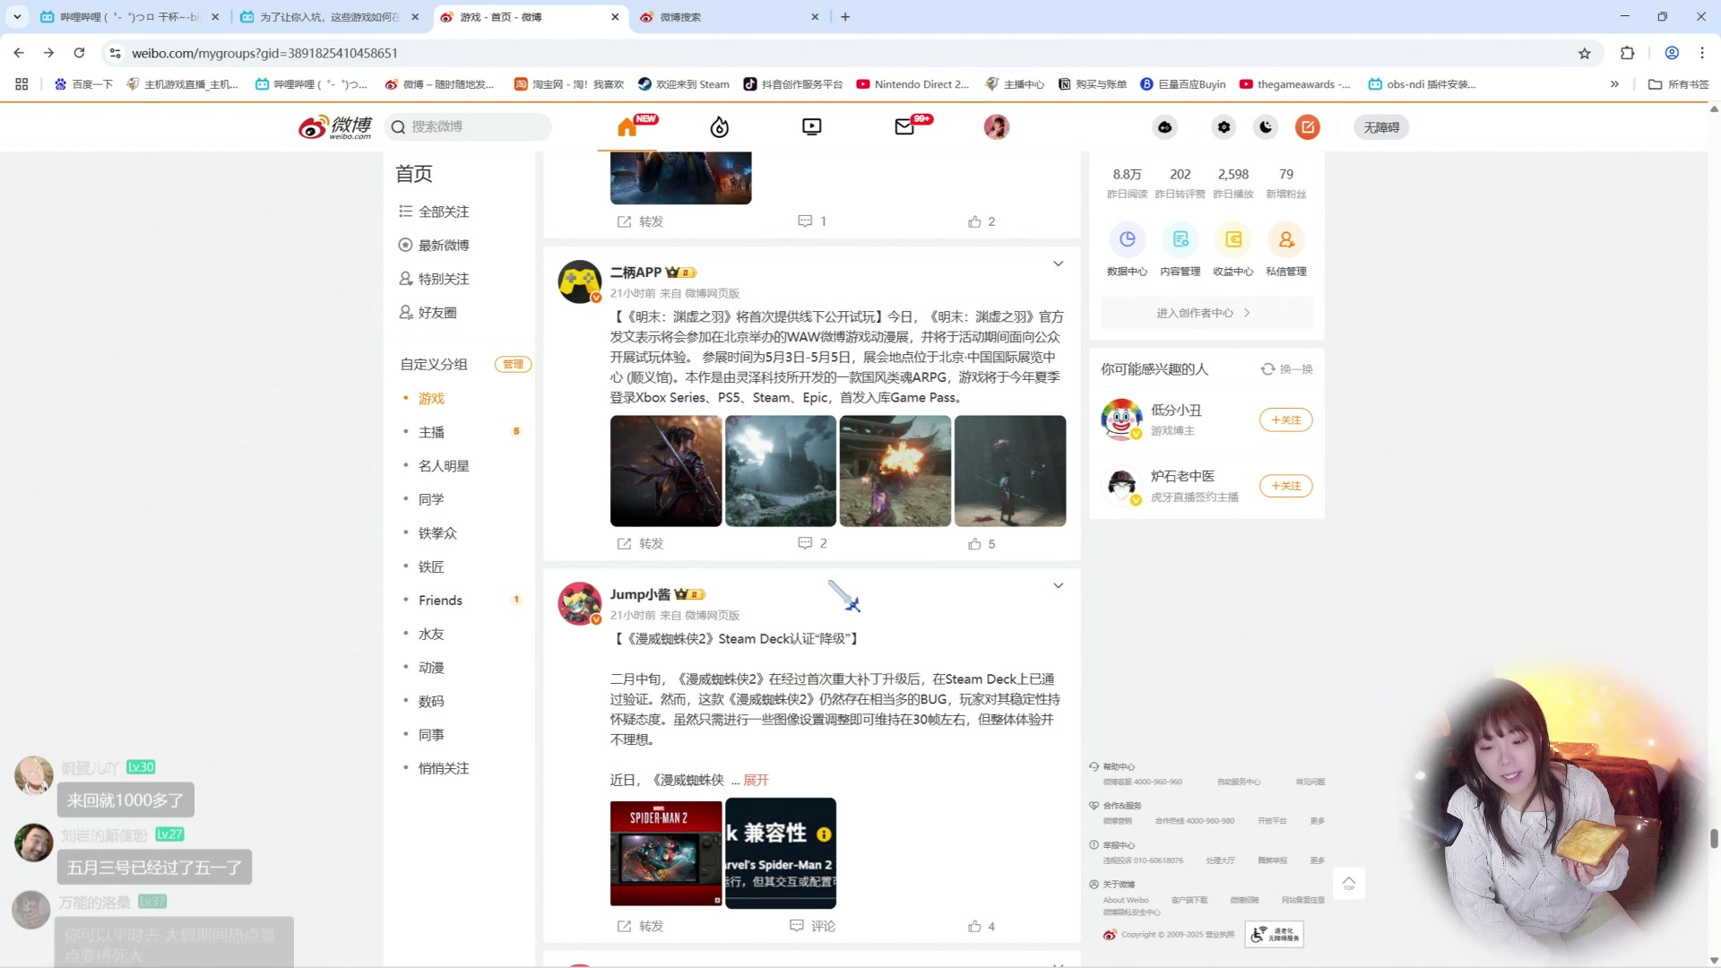Viewport: 1721px width, 968px height.
Task: Open the Chrome three-dot menu
Action: tap(1701, 54)
